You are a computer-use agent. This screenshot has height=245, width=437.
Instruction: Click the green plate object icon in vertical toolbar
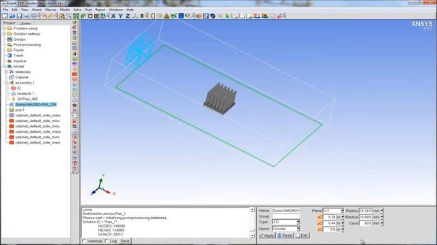click(x=74, y=59)
